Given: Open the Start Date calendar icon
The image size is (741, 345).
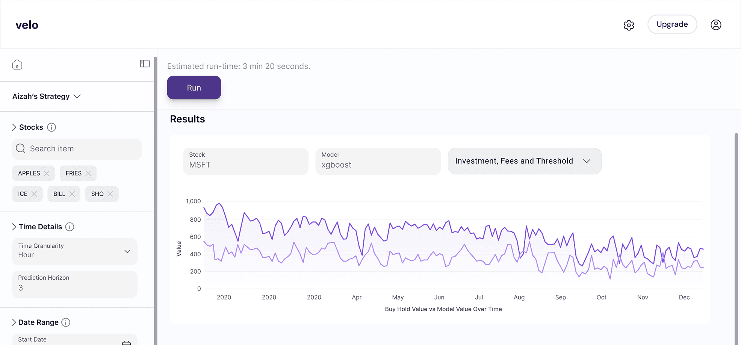Looking at the screenshot, I should (126, 342).
